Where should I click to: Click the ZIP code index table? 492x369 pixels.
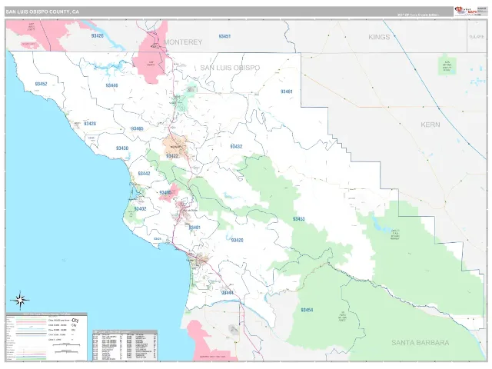click(125, 345)
